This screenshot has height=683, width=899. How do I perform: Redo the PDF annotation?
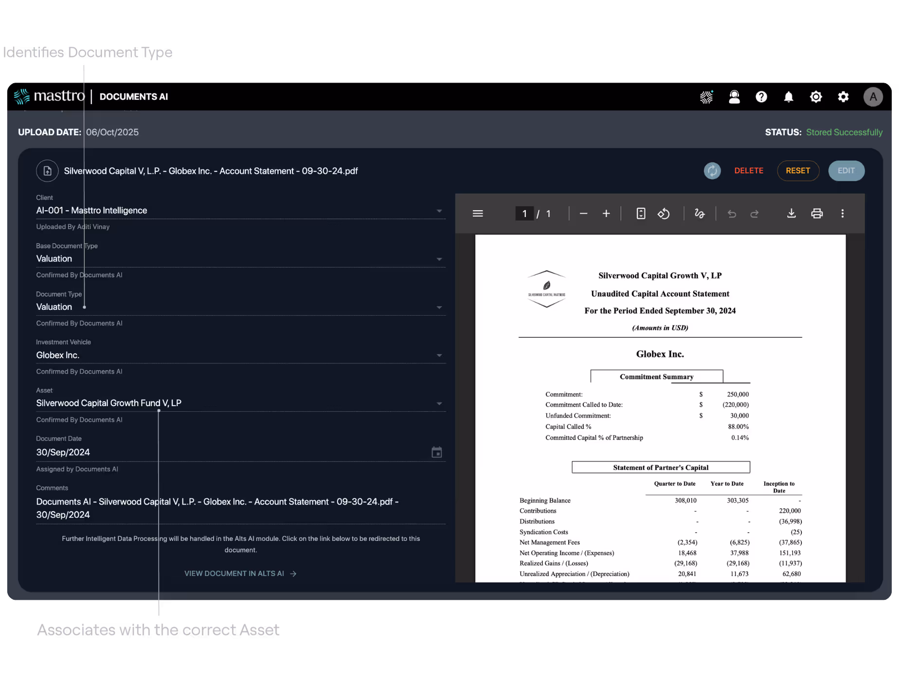pyautogui.click(x=755, y=214)
